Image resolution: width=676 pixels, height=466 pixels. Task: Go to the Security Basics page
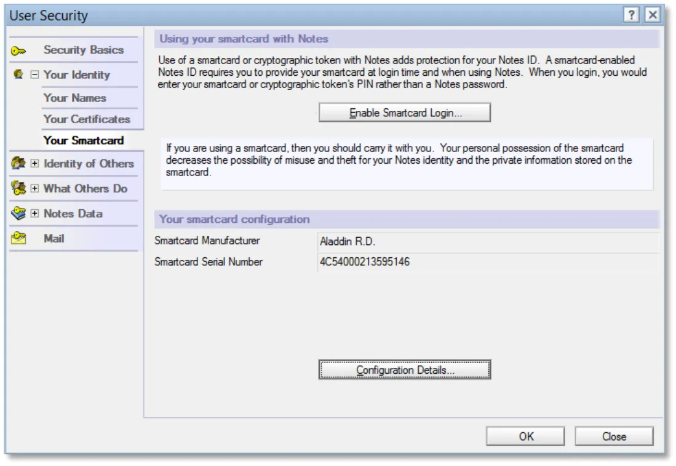[84, 50]
